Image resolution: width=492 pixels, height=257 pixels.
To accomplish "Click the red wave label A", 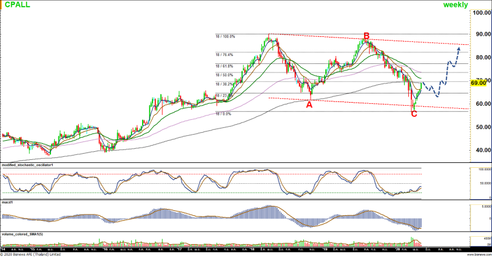I will 309,105.
